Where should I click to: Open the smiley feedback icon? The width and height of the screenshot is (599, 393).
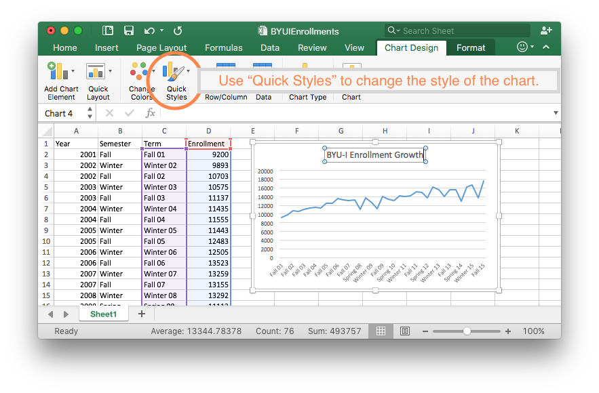(x=522, y=47)
